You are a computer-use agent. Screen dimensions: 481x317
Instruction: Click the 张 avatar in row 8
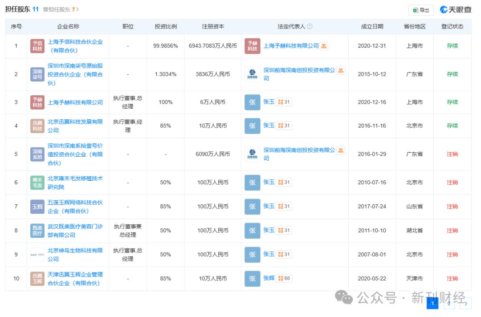pos(253,231)
